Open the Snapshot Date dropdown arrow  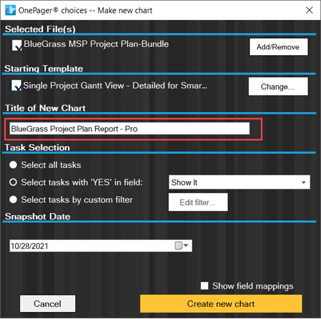tap(186, 245)
